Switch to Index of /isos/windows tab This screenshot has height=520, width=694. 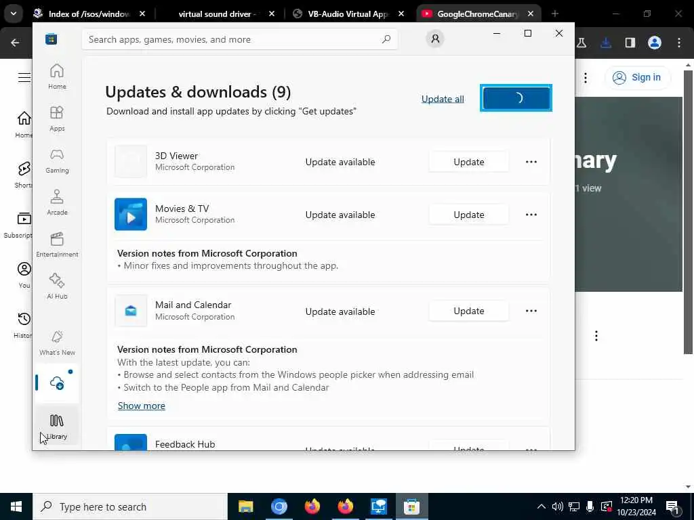(89, 14)
